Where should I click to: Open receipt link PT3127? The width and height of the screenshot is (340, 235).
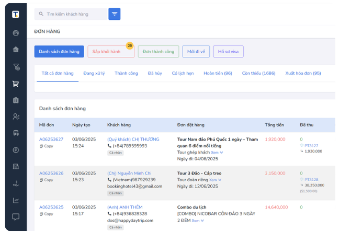point(311,146)
